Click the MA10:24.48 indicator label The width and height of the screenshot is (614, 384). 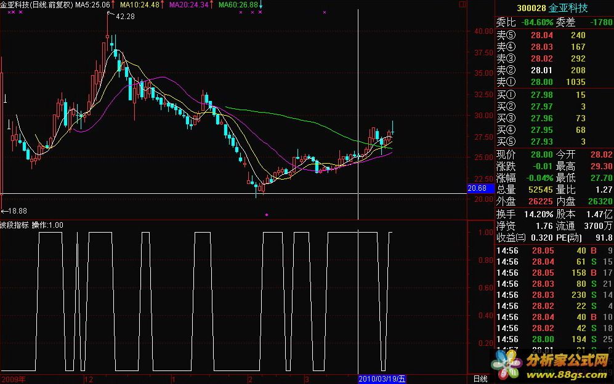point(139,5)
